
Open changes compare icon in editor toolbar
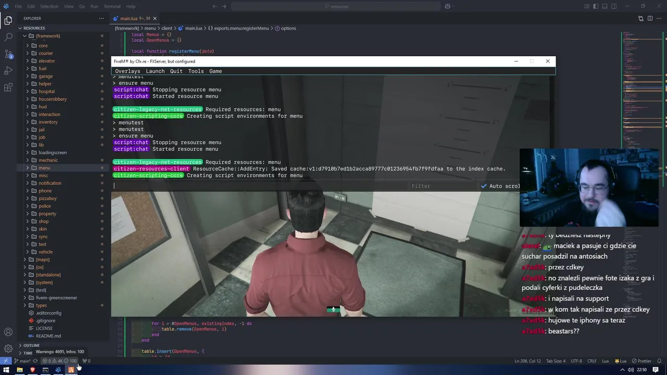(x=641, y=18)
